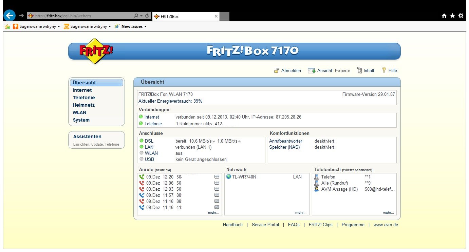The height and width of the screenshot is (252, 469).
Task: Visit the www.avm.de footer link
Action: (x=386, y=225)
